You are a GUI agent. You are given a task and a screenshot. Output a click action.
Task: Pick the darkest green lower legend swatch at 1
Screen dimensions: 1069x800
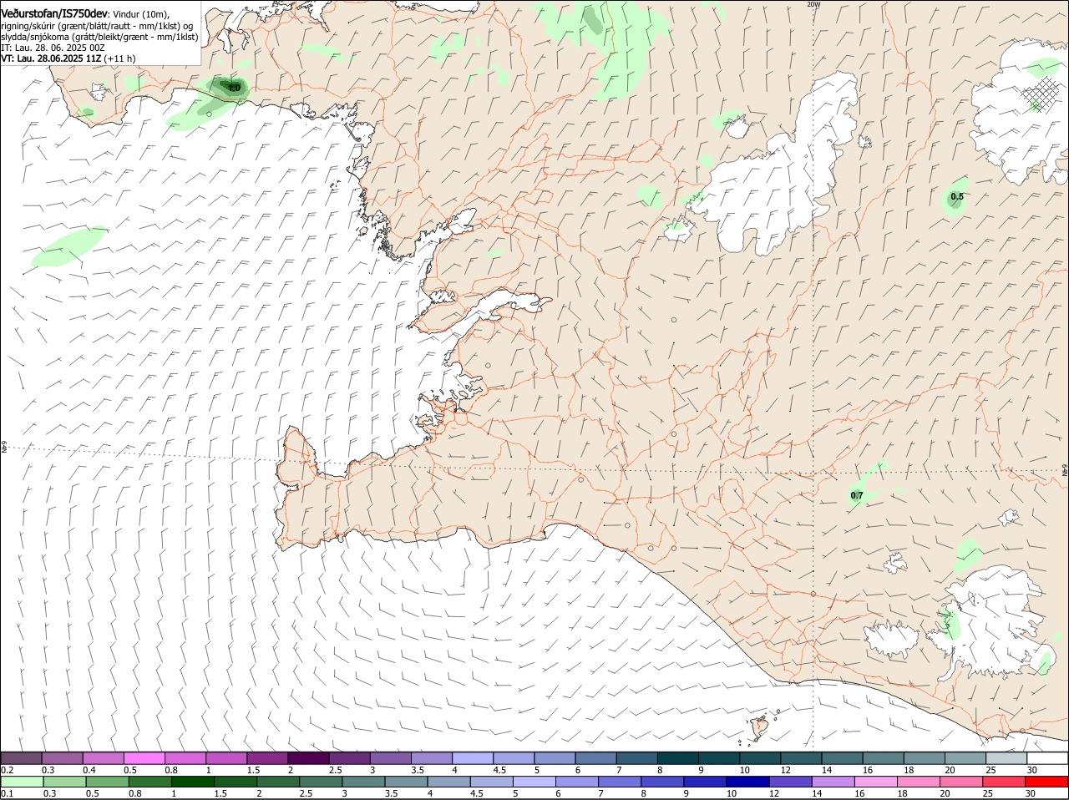(x=193, y=782)
